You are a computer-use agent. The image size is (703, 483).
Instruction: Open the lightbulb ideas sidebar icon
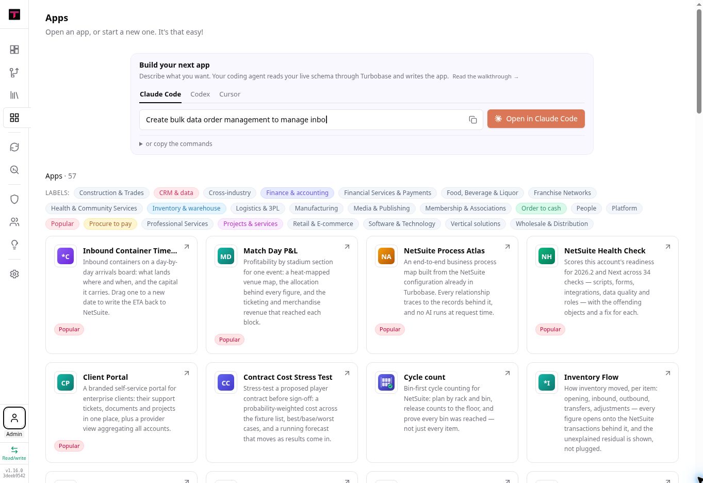pos(14,245)
